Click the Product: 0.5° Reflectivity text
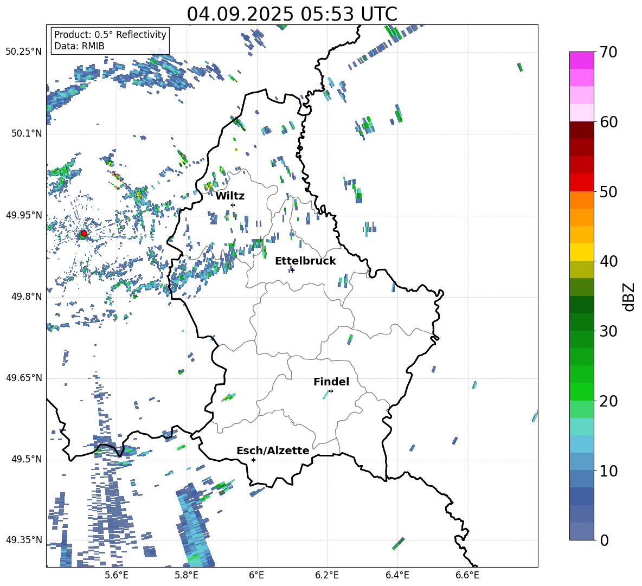The height and width of the screenshot is (586, 642). coord(111,35)
